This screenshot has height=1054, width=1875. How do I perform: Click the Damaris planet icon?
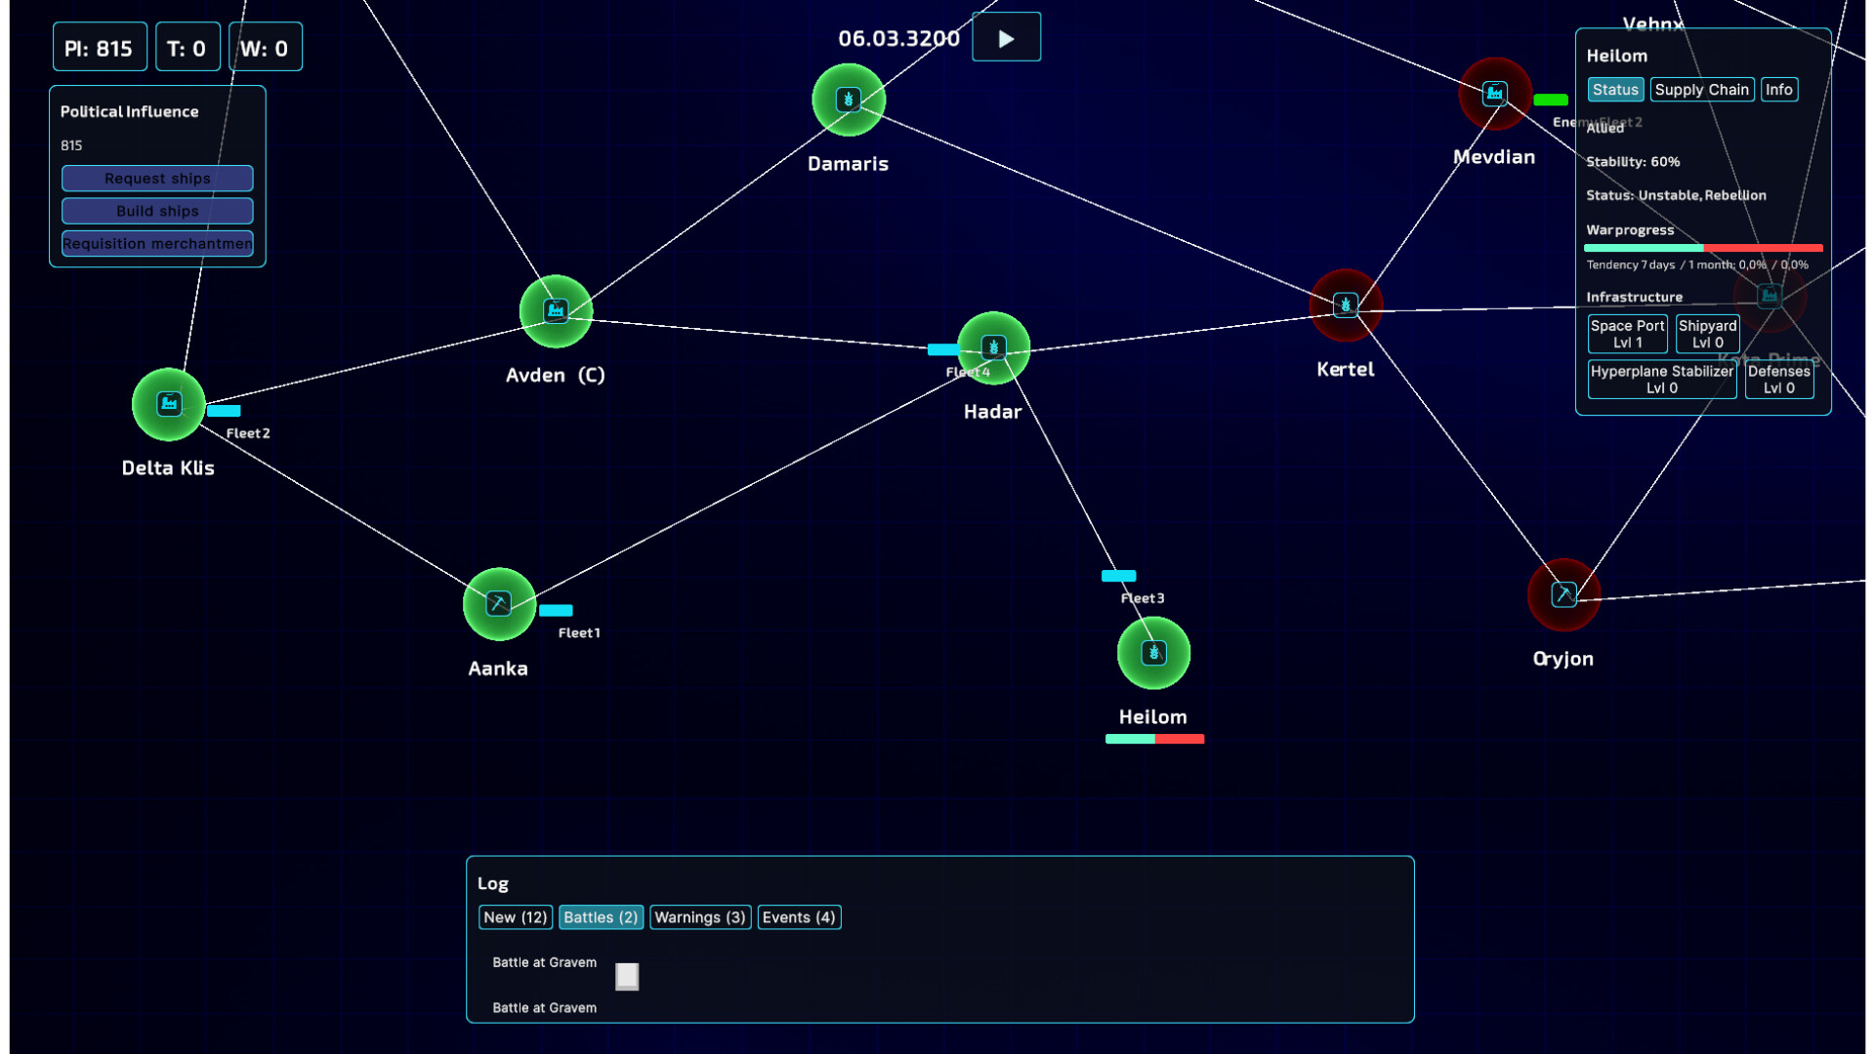point(848,100)
